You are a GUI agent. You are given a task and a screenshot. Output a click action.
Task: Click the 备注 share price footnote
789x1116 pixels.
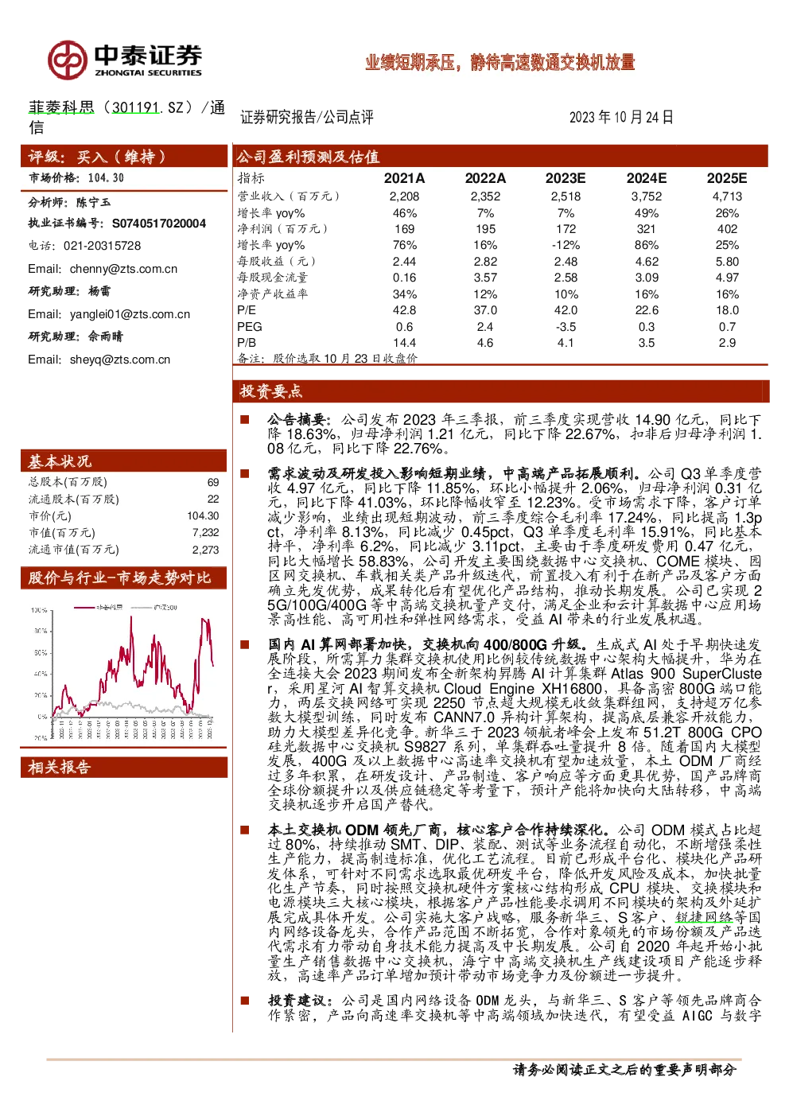pyautogui.click(x=327, y=359)
